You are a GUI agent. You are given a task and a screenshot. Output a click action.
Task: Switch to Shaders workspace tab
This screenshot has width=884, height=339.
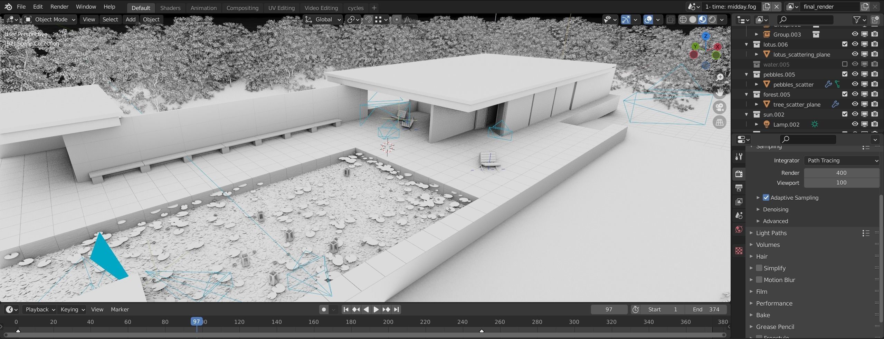tap(170, 8)
